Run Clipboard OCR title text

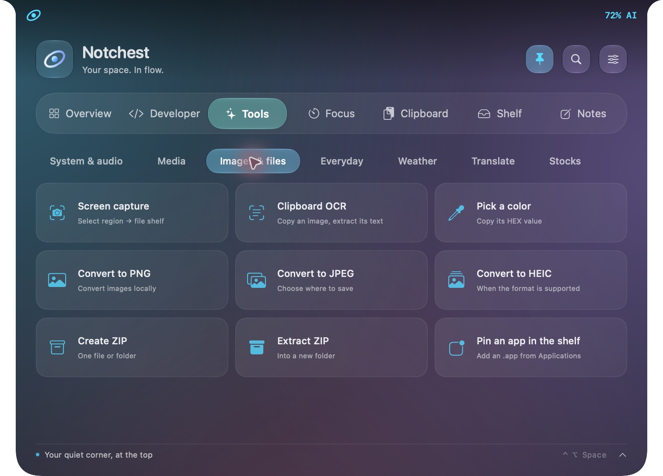click(312, 206)
